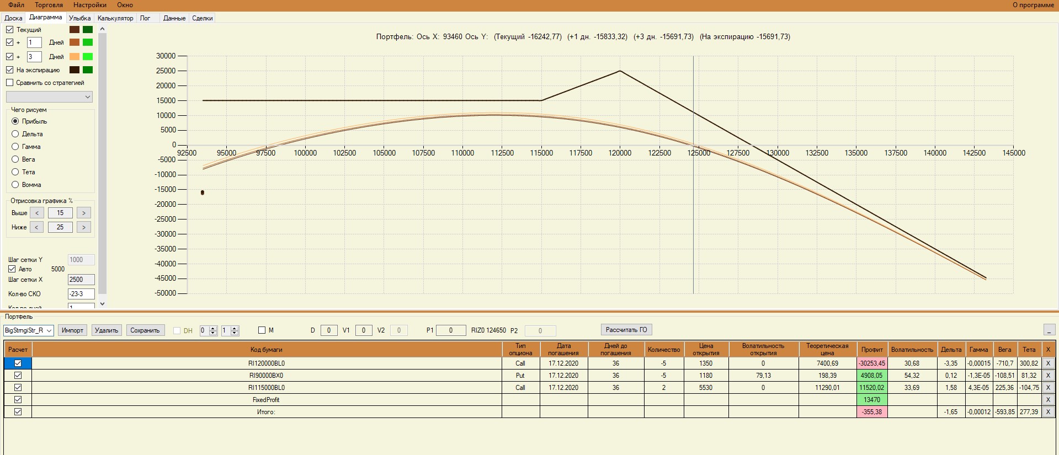Click the Шаг сетки X input field
Viewport: 1059px width, 455px height.
[81, 280]
